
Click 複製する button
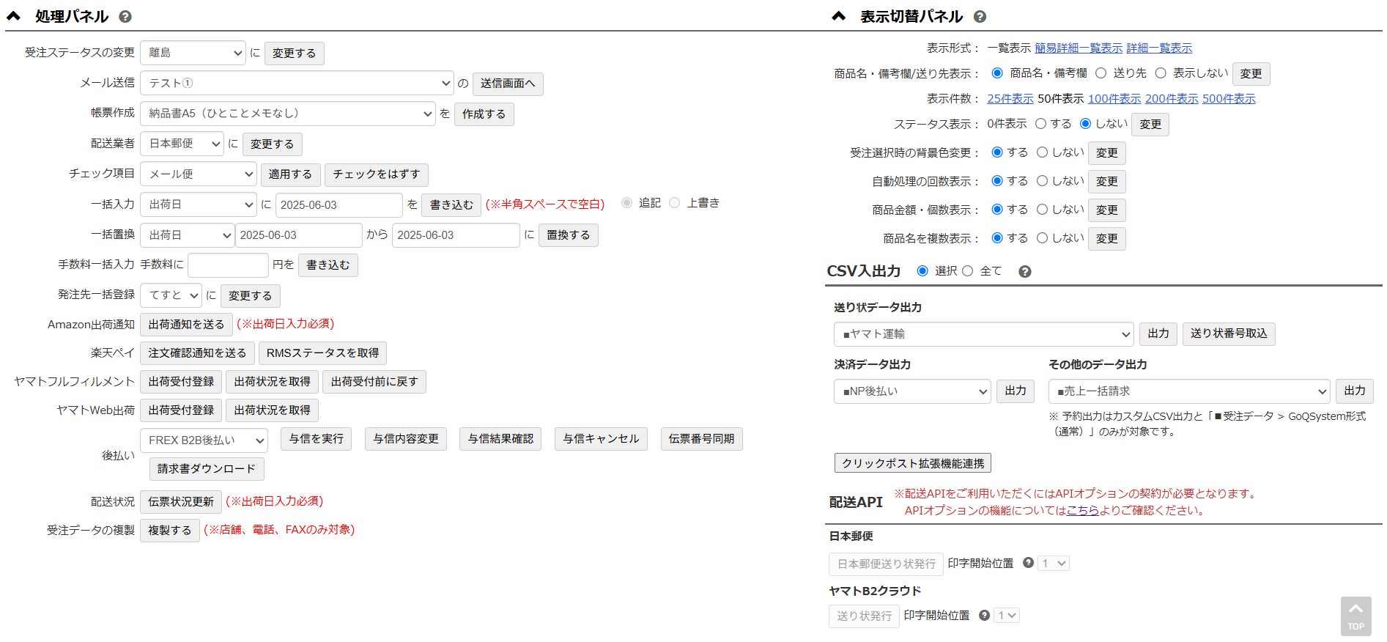(169, 531)
